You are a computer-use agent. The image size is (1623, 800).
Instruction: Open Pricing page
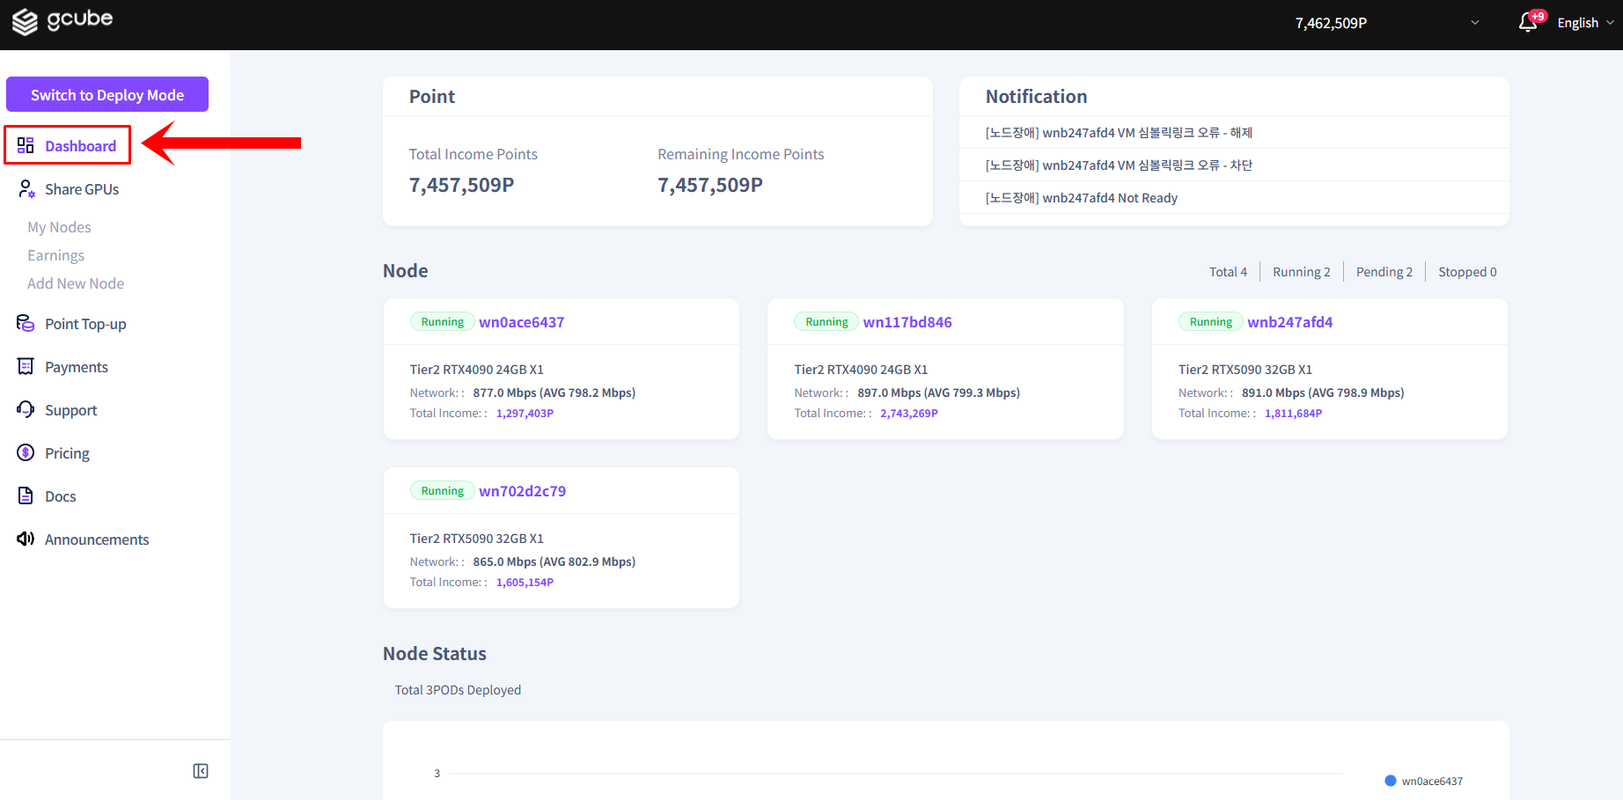(x=67, y=453)
